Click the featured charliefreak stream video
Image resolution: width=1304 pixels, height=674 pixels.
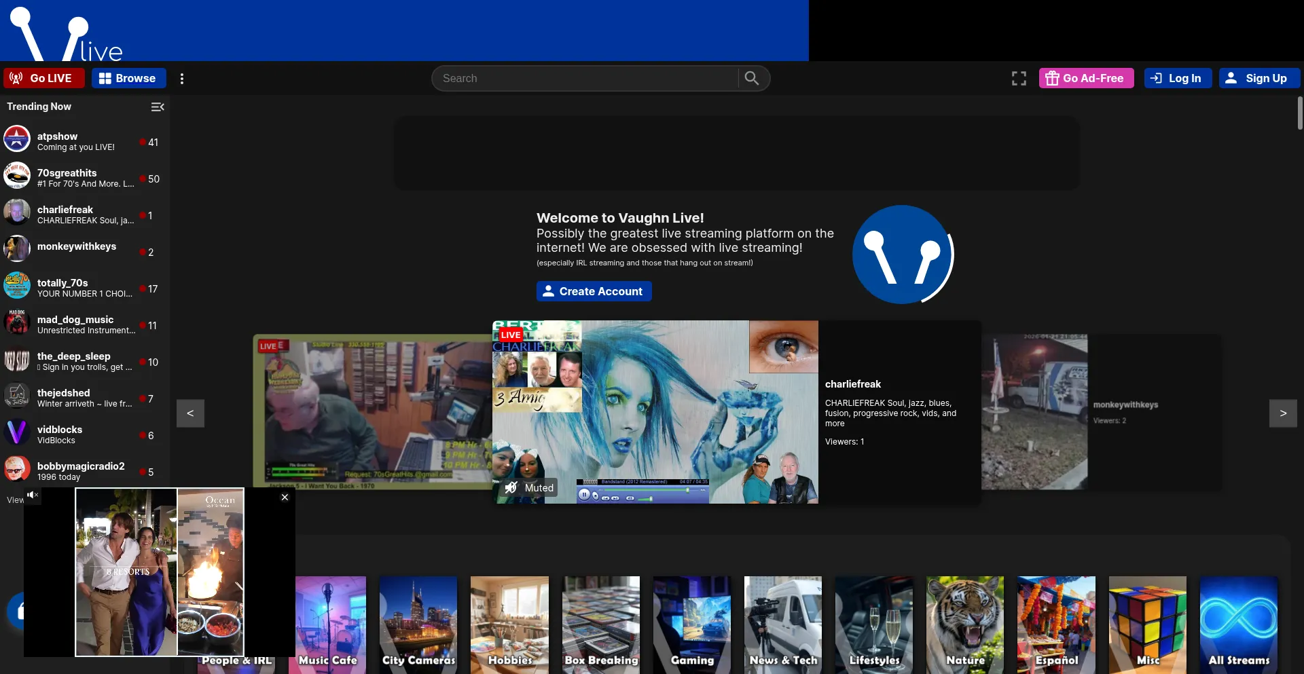click(655, 412)
